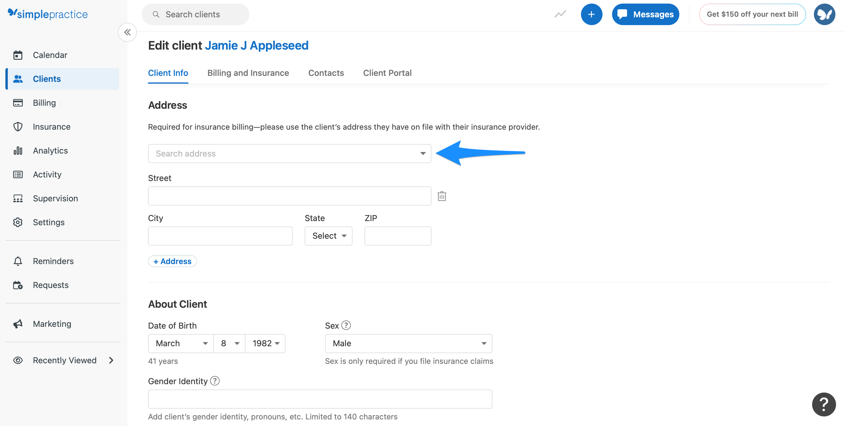Viewport: 845px width, 426px height.
Task: Open the birth month dropdown showing March
Action: (180, 343)
